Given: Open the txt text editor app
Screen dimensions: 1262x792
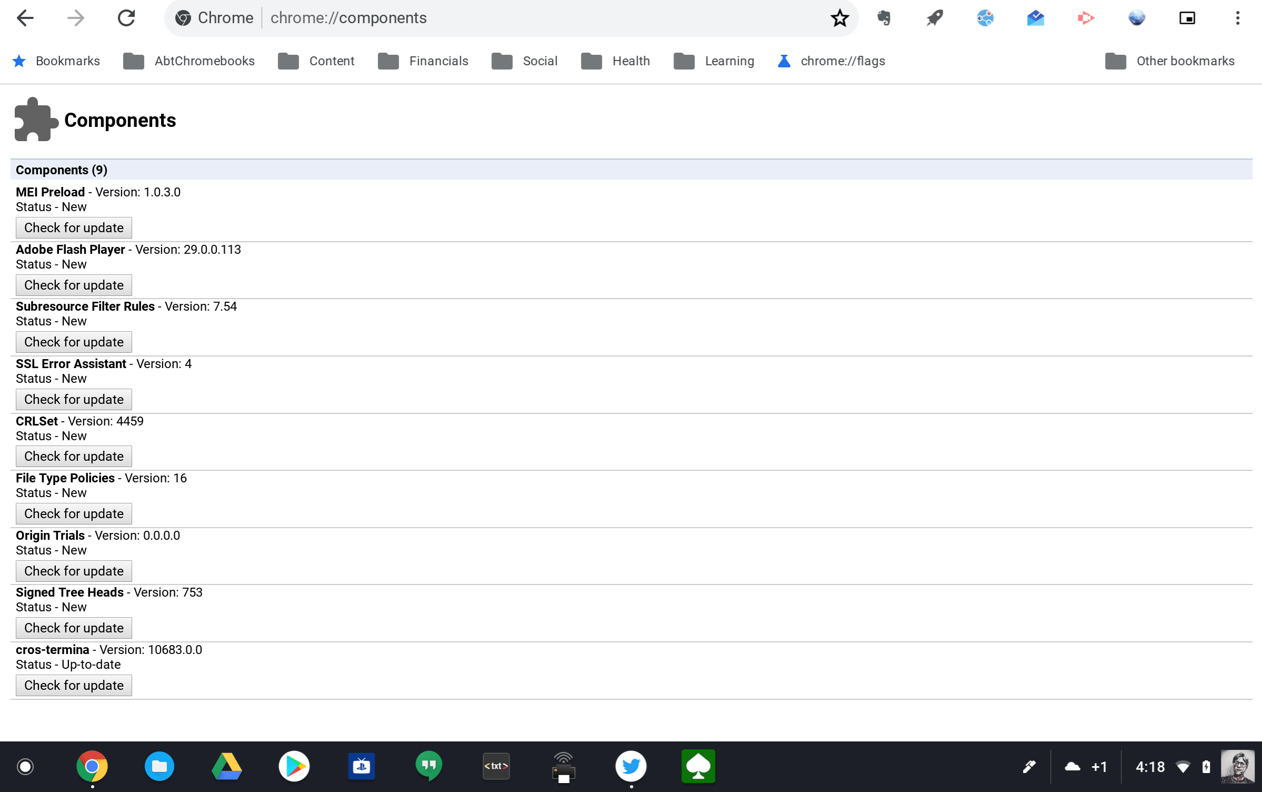Looking at the screenshot, I should tap(496, 766).
